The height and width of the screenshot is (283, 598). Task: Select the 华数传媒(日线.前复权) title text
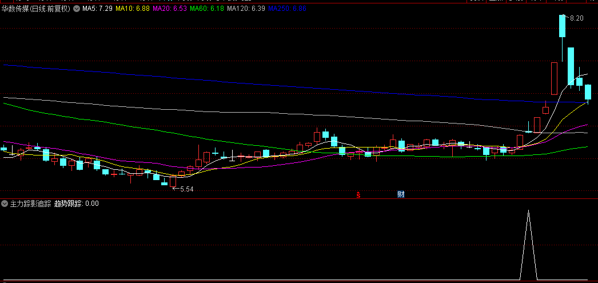pos(36,9)
